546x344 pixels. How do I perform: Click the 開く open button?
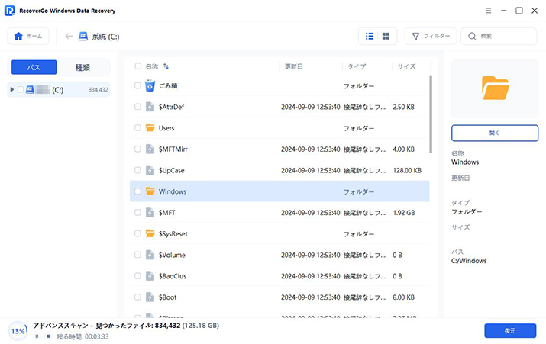[x=495, y=133]
